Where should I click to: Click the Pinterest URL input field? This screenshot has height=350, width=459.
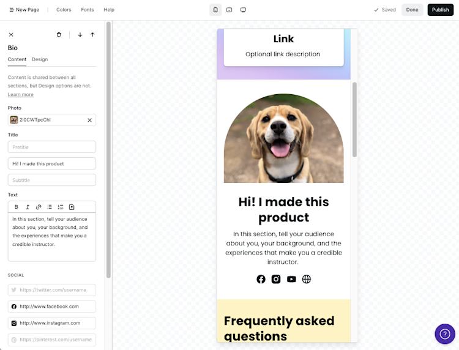pyautogui.click(x=52, y=340)
